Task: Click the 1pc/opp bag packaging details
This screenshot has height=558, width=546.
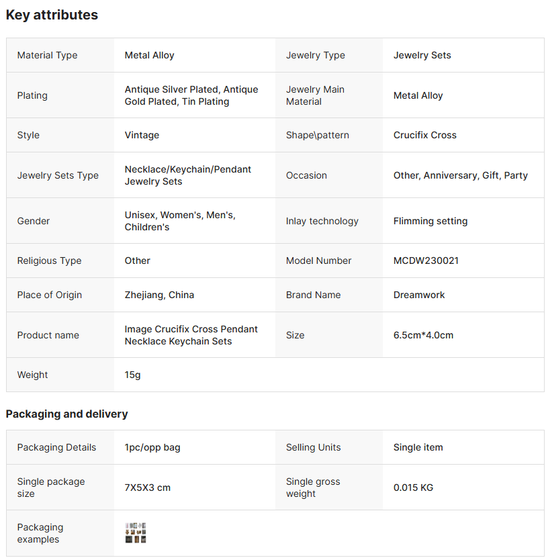Action: point(152,447)
